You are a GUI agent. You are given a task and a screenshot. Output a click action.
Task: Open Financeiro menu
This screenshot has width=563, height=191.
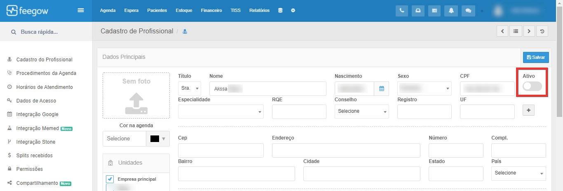tap(211, 10)
